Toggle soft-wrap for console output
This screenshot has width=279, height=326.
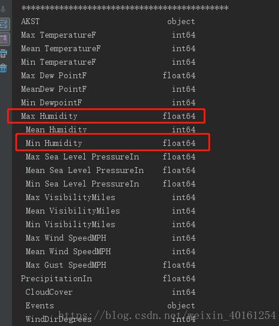(x=5, y=24)
